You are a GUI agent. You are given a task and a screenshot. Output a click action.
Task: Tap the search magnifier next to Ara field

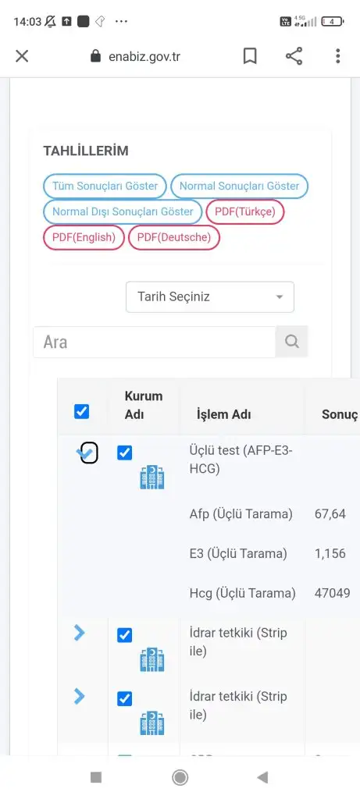click(x=292, y=342)
